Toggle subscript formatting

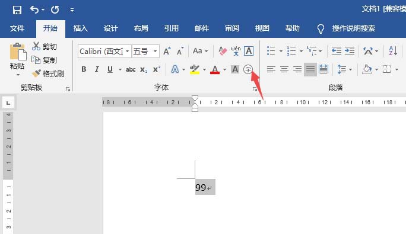tap(144, 69)
